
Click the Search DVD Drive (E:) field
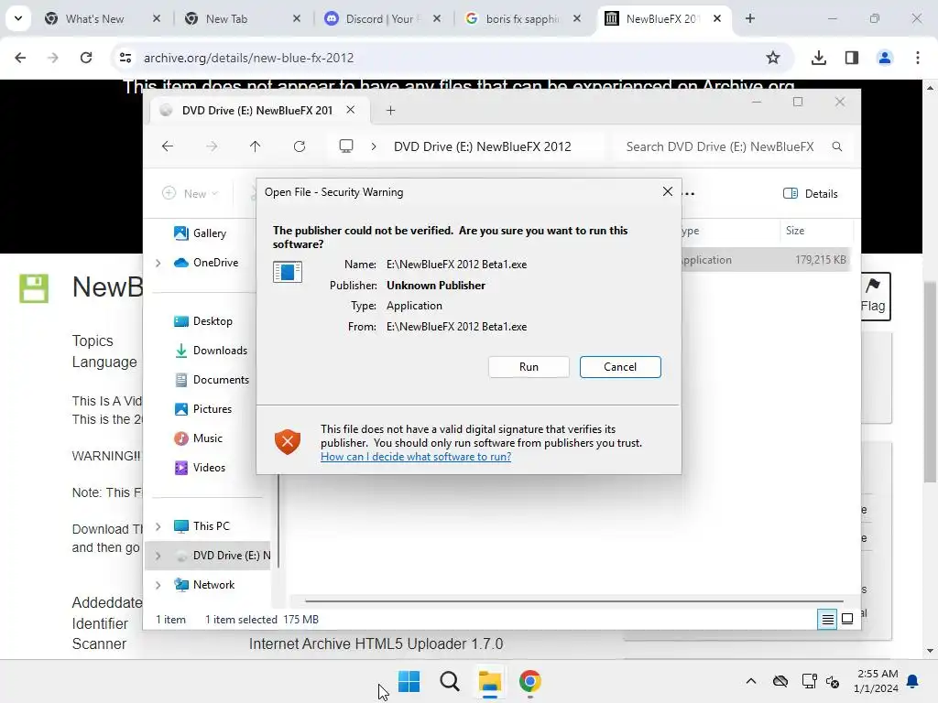tap(720, 146)
